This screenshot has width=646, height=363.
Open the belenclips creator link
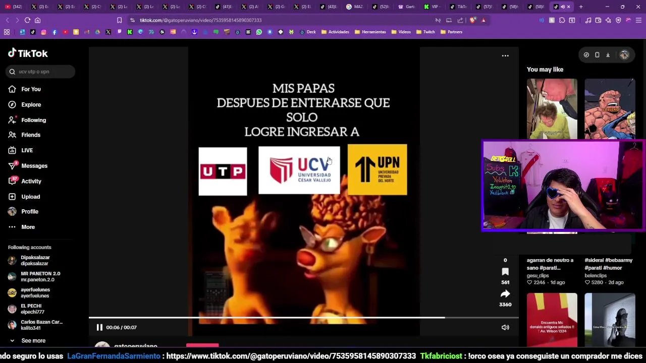click(596, 276)
